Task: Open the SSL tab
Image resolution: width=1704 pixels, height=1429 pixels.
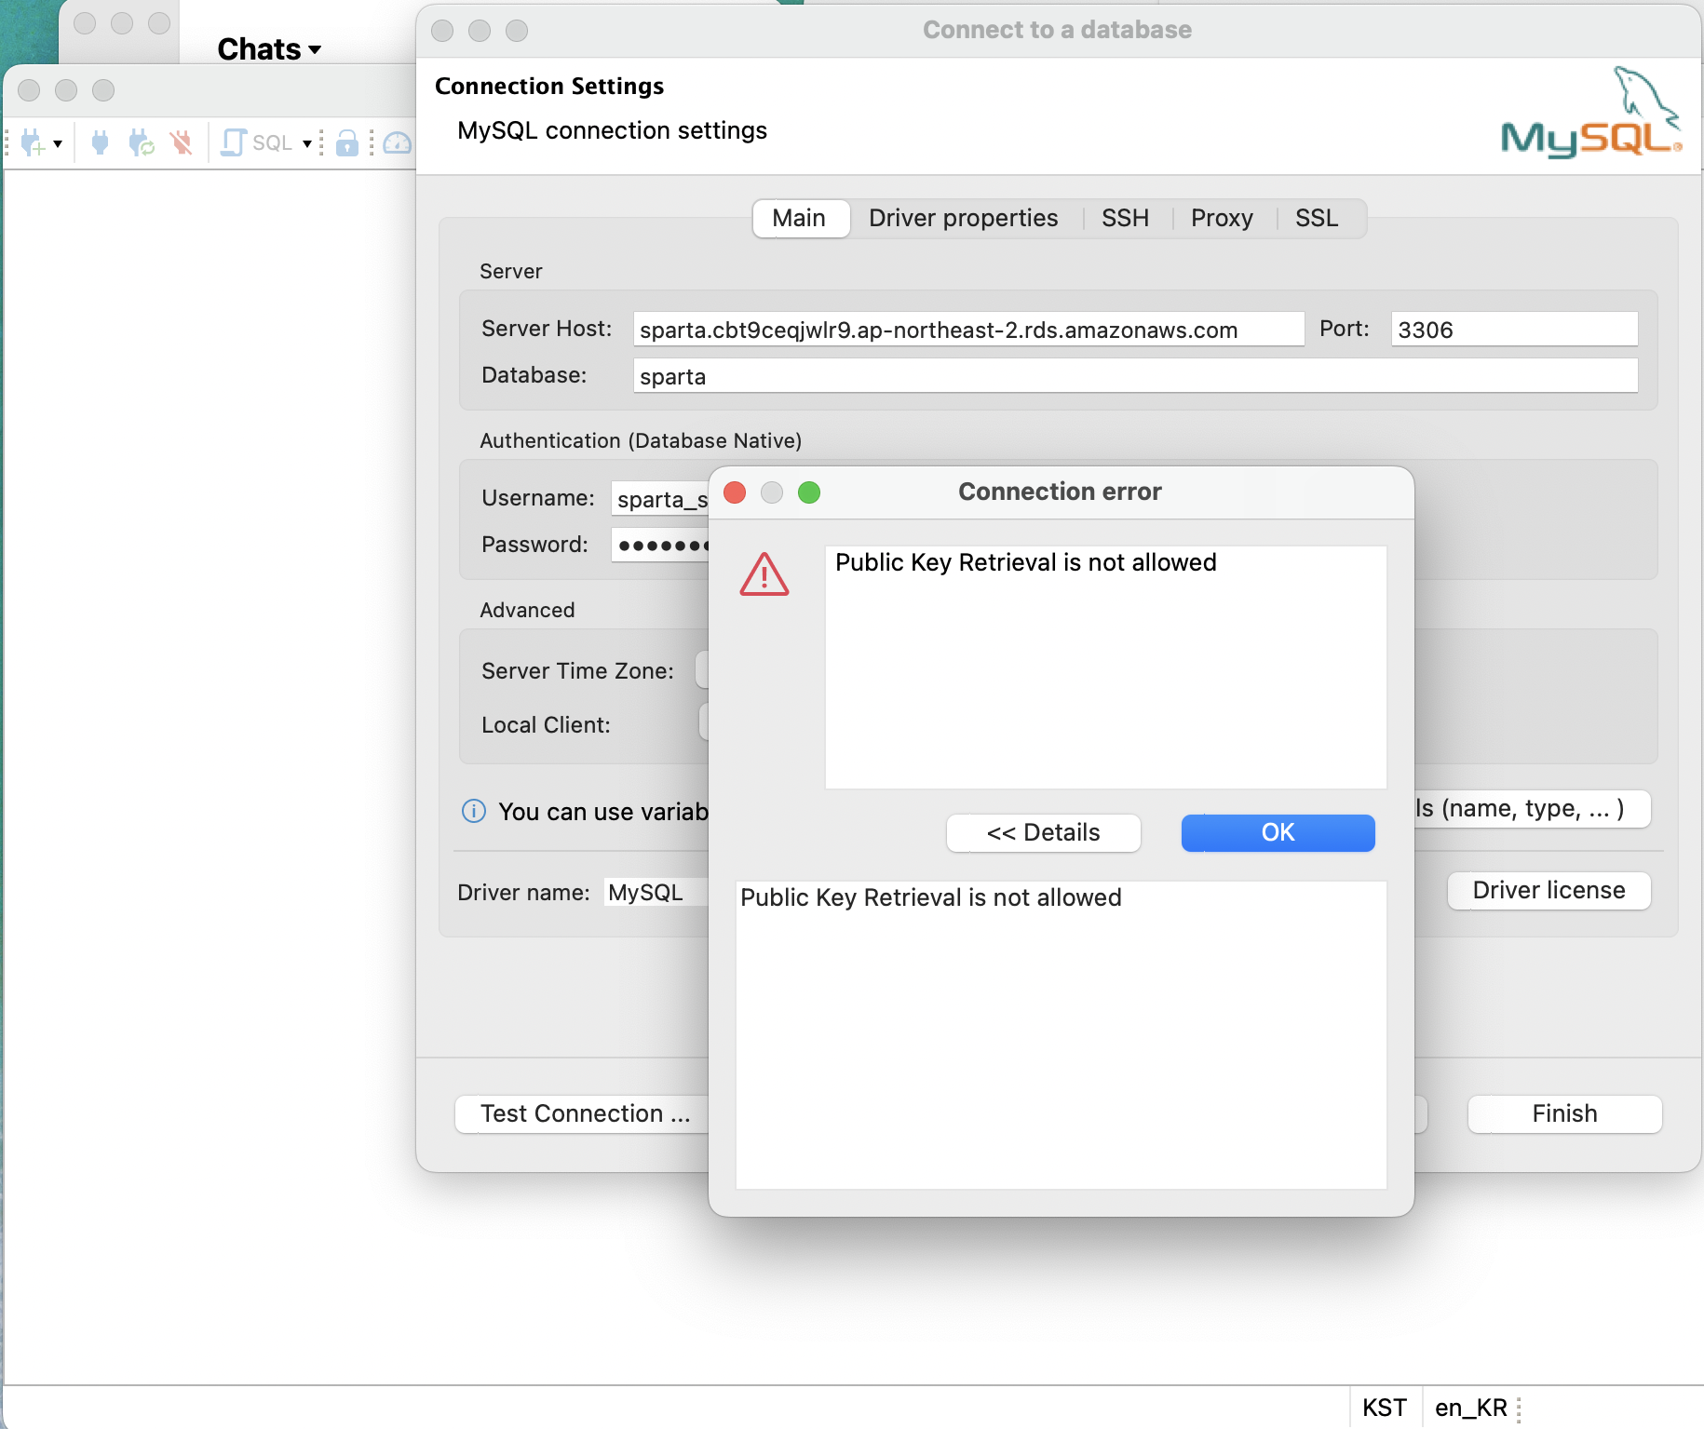Action: coord(1317,218)
